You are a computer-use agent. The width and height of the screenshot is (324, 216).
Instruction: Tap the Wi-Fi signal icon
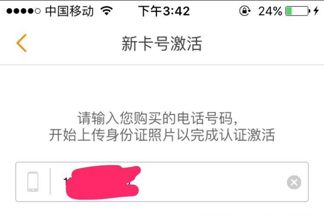(x=107, y=11)
